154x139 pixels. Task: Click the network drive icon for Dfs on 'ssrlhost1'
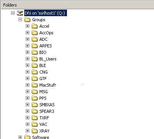click(20, 13)
